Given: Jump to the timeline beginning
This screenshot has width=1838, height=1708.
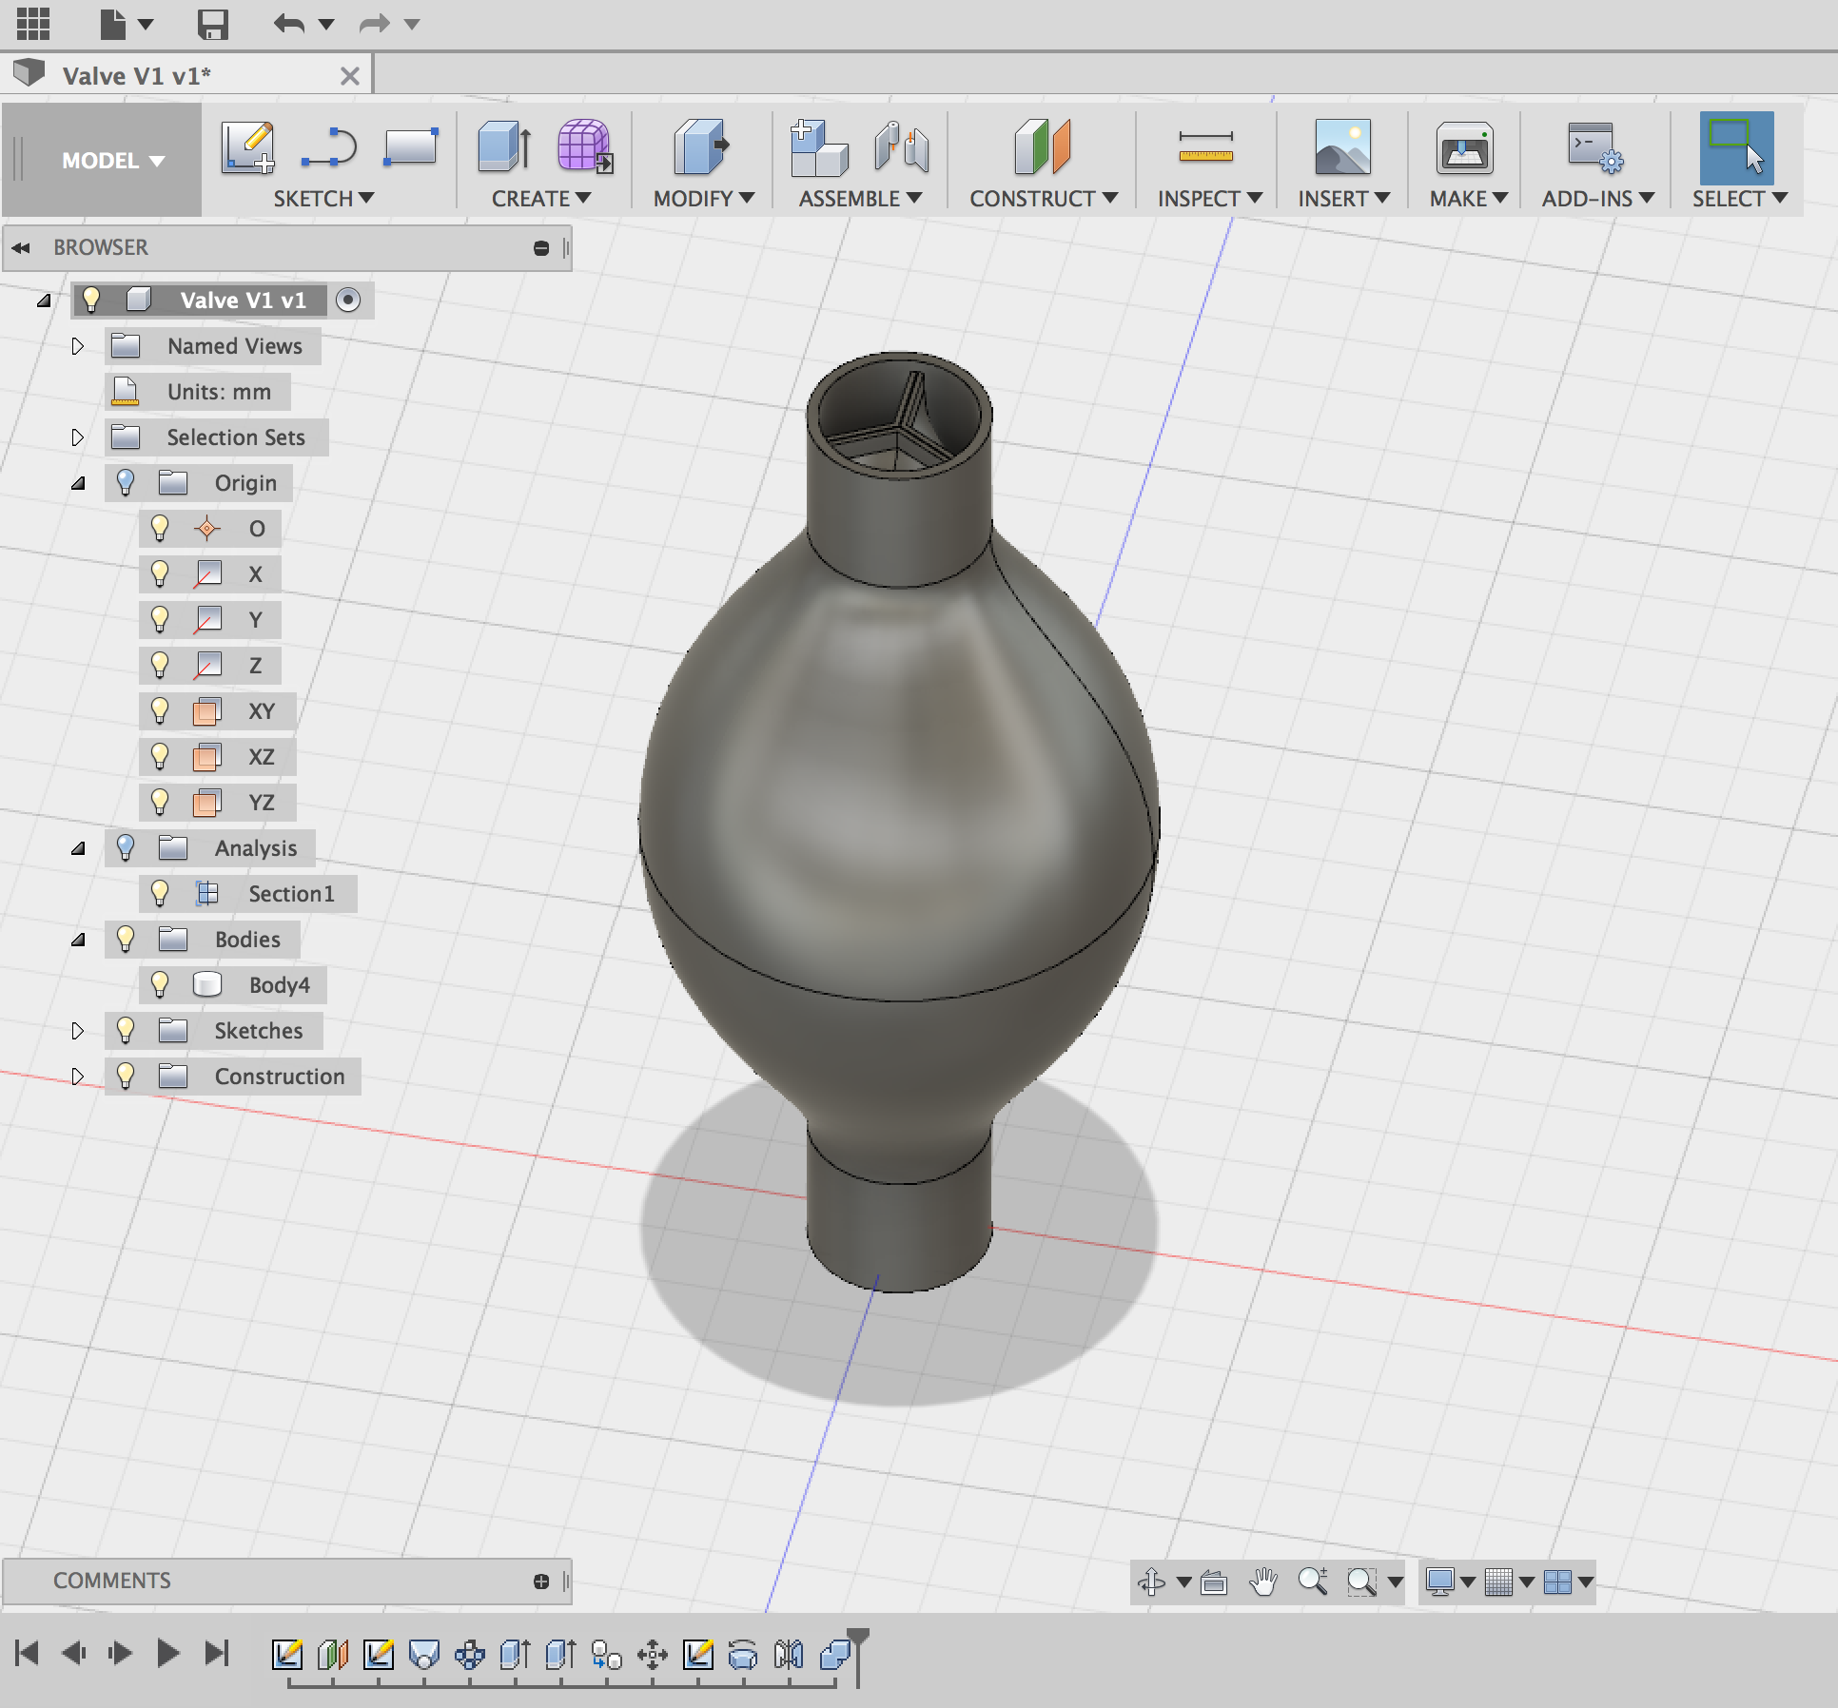Looking at the screenshot, I should (27, 1654).
